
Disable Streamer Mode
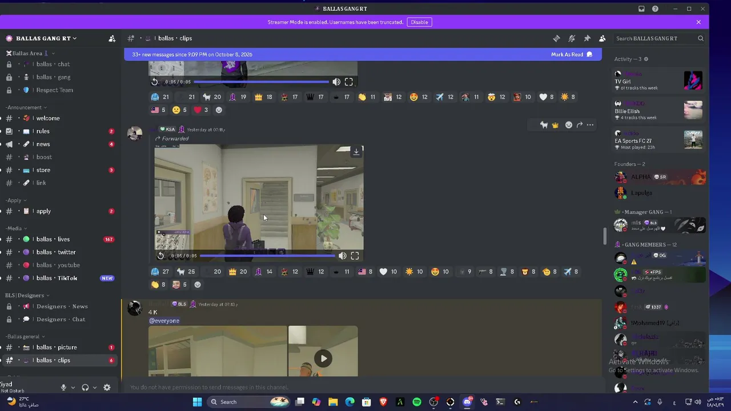[419, 22]
